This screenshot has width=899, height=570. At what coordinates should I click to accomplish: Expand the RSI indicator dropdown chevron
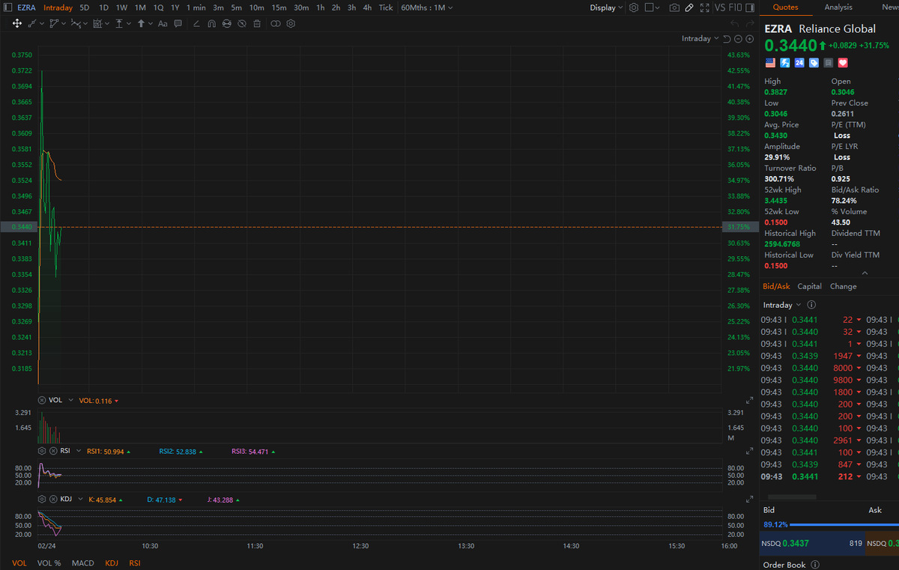pos(79,451)
